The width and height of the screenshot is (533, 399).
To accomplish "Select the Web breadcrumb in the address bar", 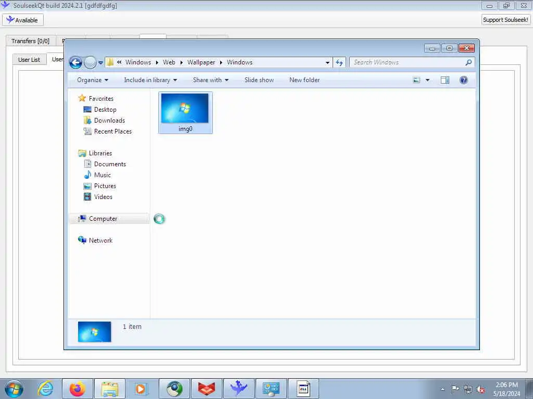I will (x=169, y=62).
